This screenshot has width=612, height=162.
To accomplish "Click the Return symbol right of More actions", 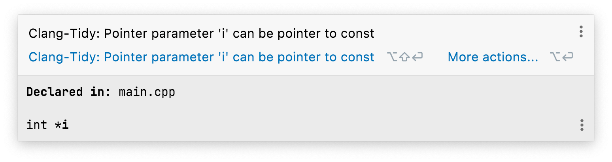I will [567, 57].
